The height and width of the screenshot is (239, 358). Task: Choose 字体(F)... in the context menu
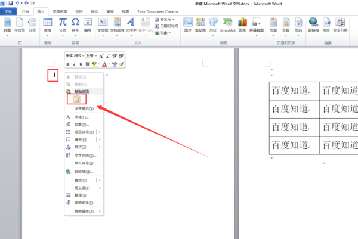pyautogui.click(x=84, y=117)
